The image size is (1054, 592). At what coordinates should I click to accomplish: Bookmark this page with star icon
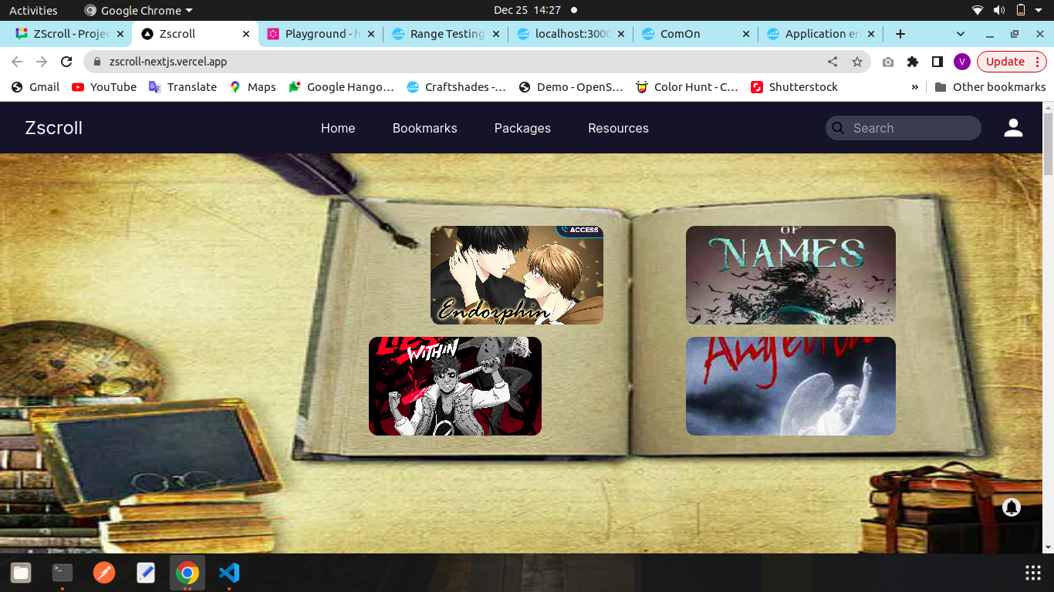856,62
